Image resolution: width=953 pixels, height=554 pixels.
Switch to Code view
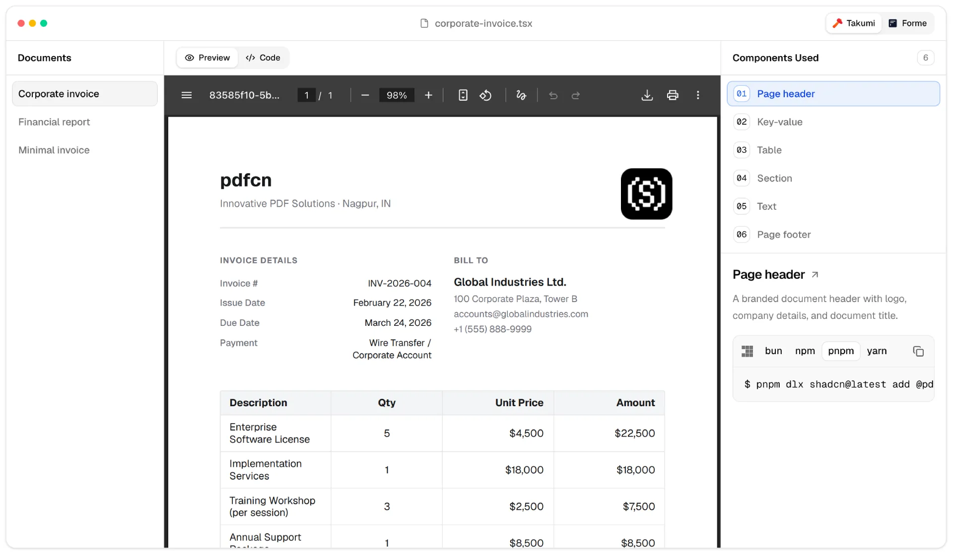coord(263,58)
